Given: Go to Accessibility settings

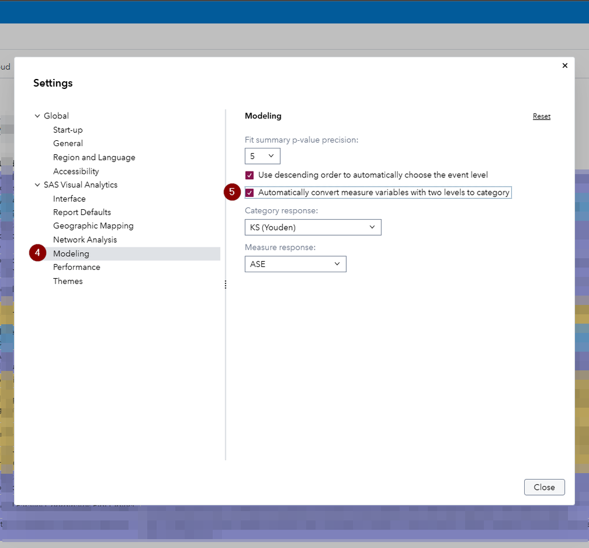Looking at the screenshot, I should 76,171.
